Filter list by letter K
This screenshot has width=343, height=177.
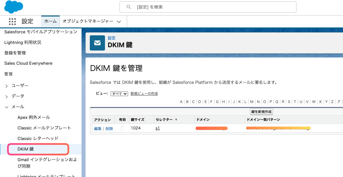pyautogui.click(x=240, y=102)
